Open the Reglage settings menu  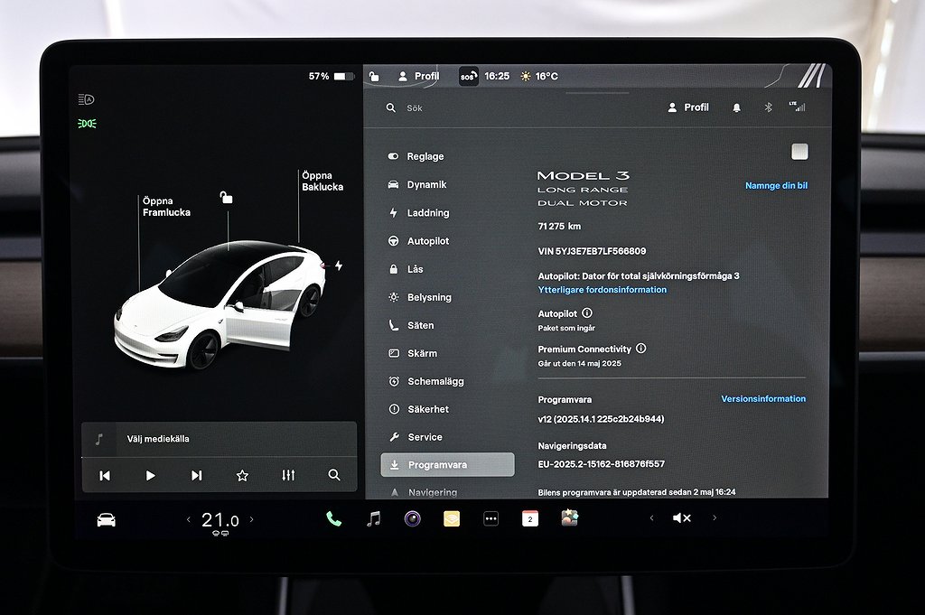click(x=416, y=156)
